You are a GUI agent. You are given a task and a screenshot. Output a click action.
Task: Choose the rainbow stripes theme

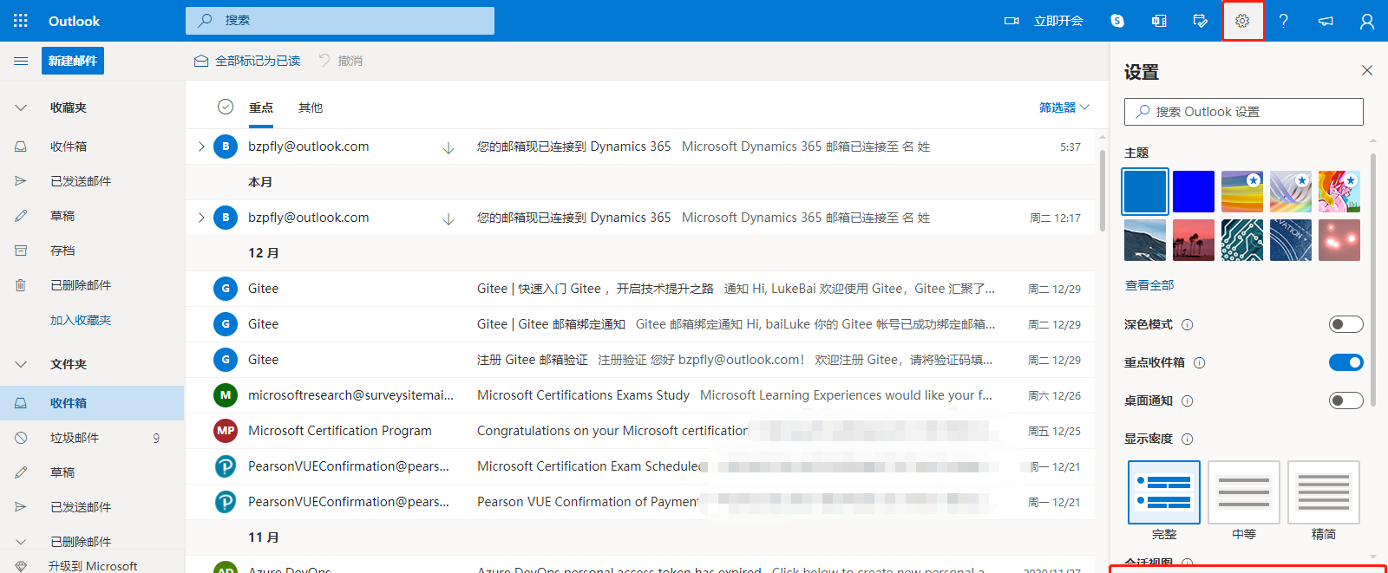tap(1242, 192)
